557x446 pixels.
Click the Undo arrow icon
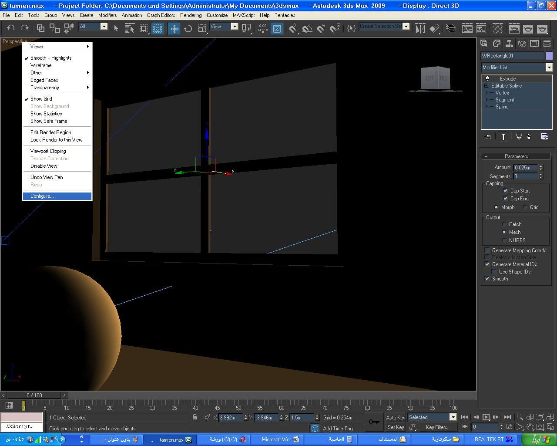click(11, 28)
